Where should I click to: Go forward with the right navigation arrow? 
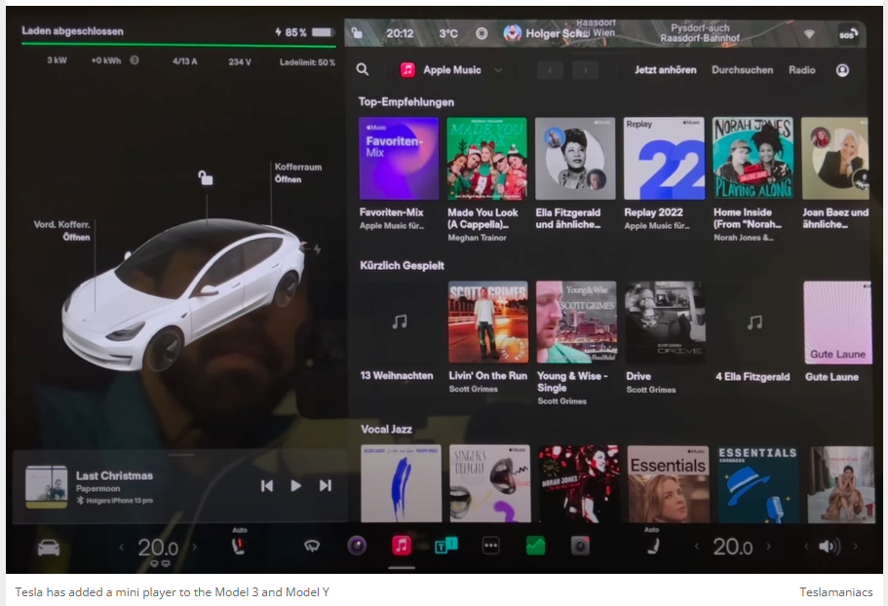pyautogui.click(x=586, y=70)
